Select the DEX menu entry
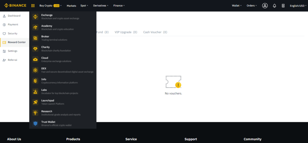Viewport: 308px width, 143px height. pos(63,70)
